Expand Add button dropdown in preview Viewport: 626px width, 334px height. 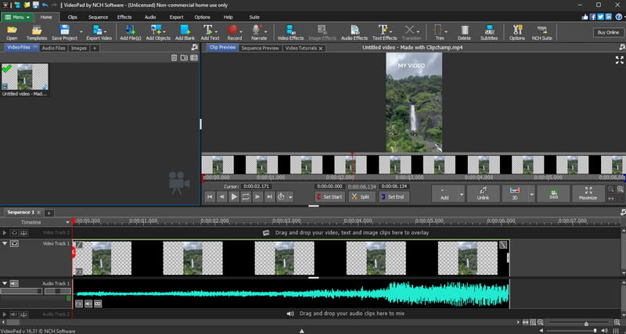pyautogui.click(x=462, y=193)
